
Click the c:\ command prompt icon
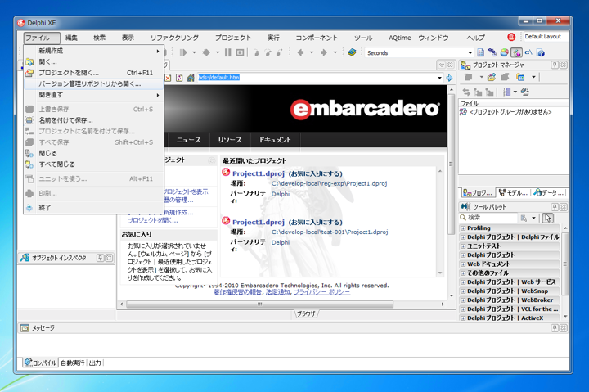(x=528, y=52)
